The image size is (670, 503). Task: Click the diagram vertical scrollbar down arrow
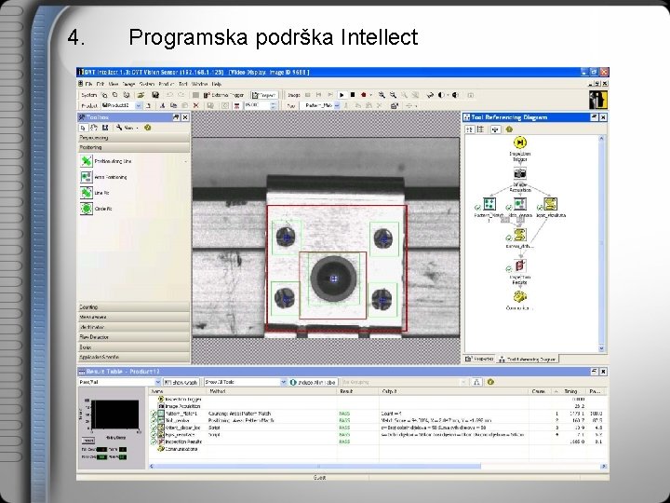click(602, 348)
